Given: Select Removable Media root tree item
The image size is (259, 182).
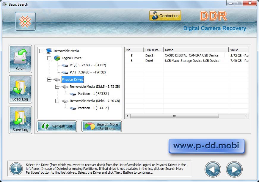Looking at the screenshot, I should pos(66,51).
